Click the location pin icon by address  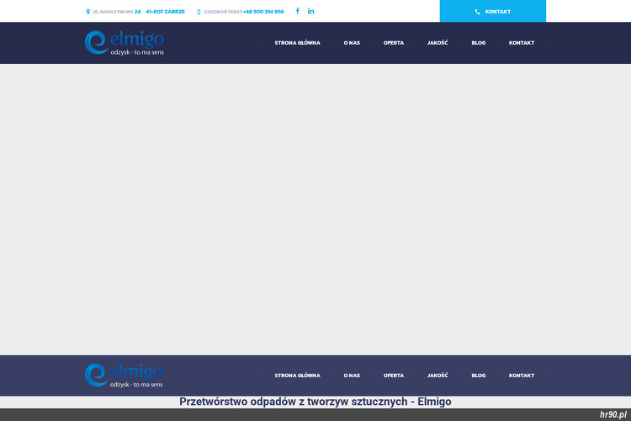tap(87, 12)
